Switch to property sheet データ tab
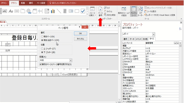This screenshot has height=103, width=184. tap(132, 39)
